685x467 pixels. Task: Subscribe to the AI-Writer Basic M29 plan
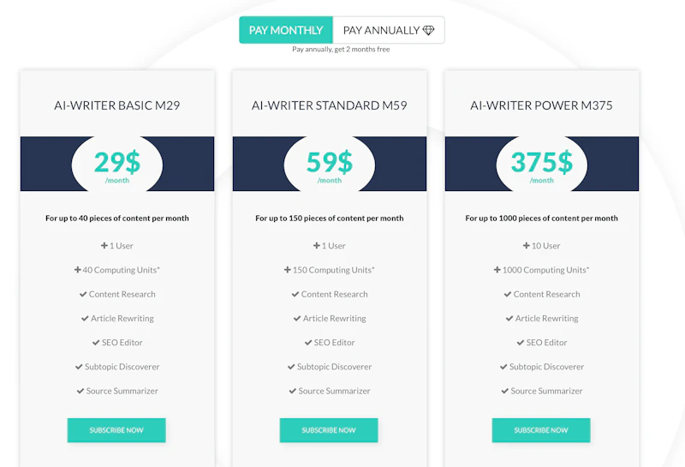tap(116, 430)
